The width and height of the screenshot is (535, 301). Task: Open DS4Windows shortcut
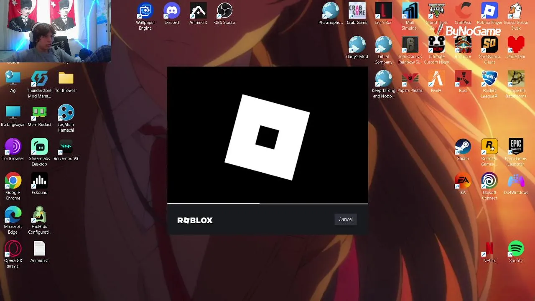tap(516, 184)
